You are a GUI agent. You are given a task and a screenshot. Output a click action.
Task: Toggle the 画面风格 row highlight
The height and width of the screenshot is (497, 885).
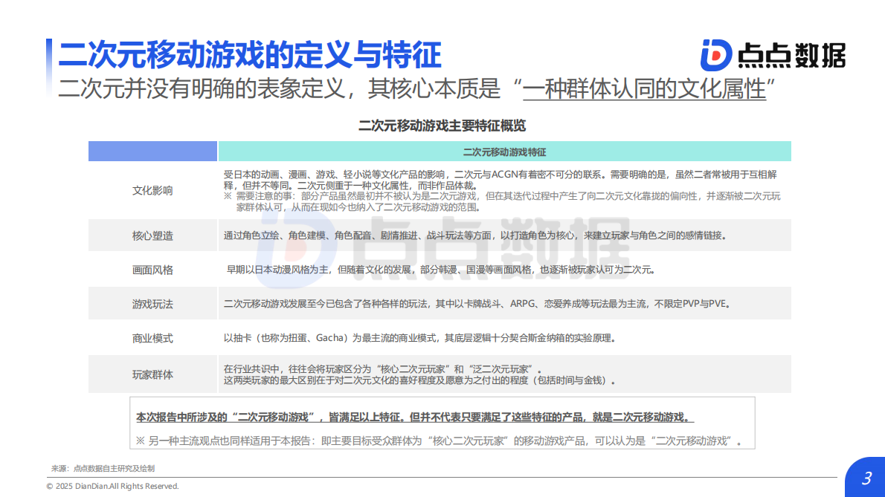152,270
